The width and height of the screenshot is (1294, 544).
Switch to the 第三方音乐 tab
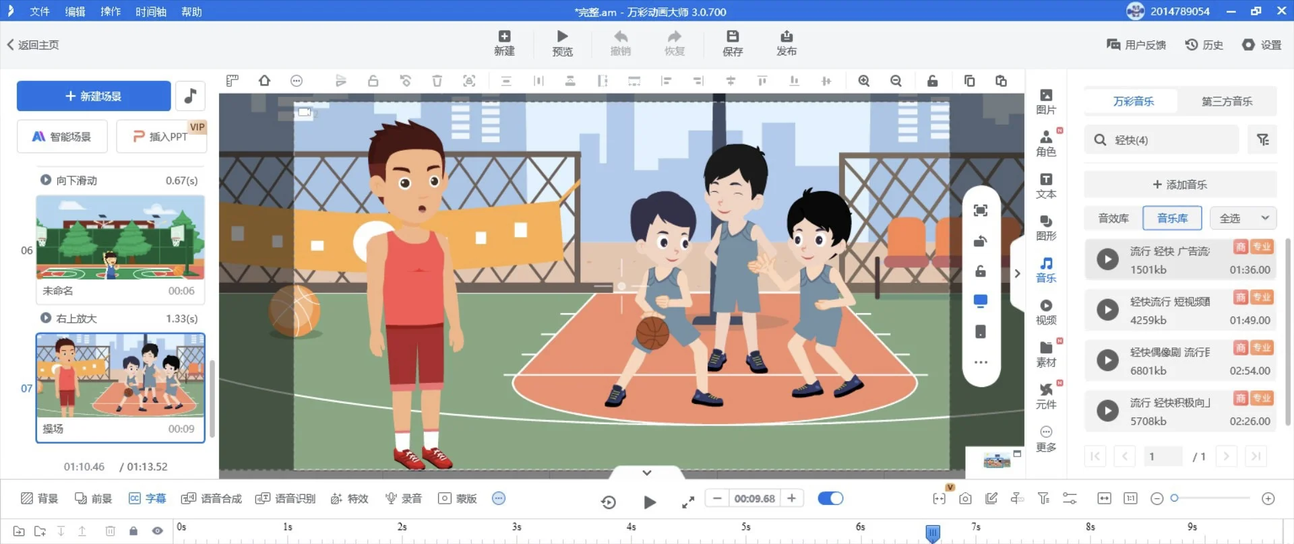coord(1227,101)
